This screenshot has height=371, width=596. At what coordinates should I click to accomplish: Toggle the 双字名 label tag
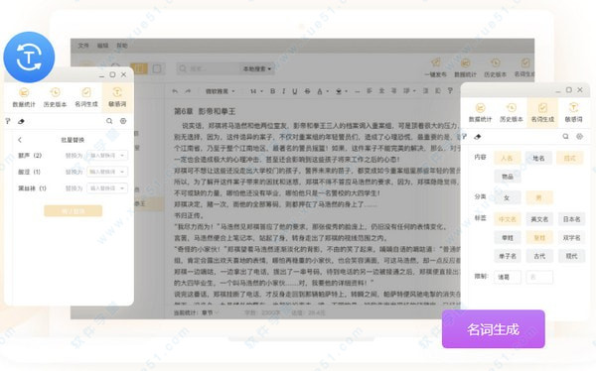(571, 238)
